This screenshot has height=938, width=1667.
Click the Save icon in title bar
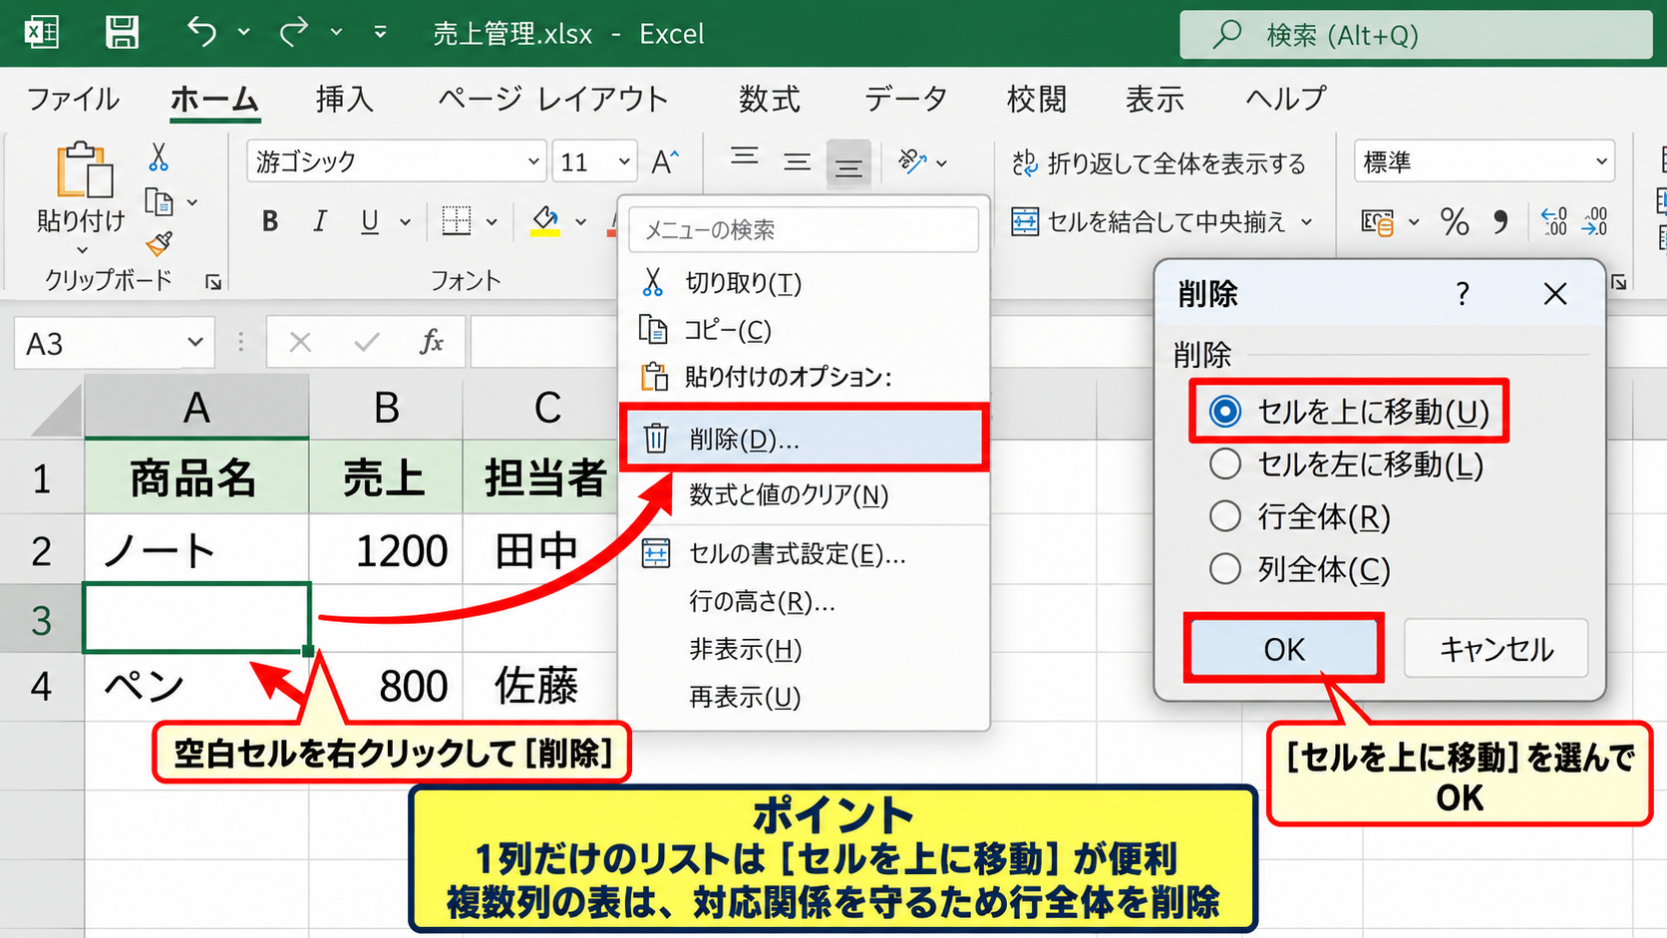[123, 33]
